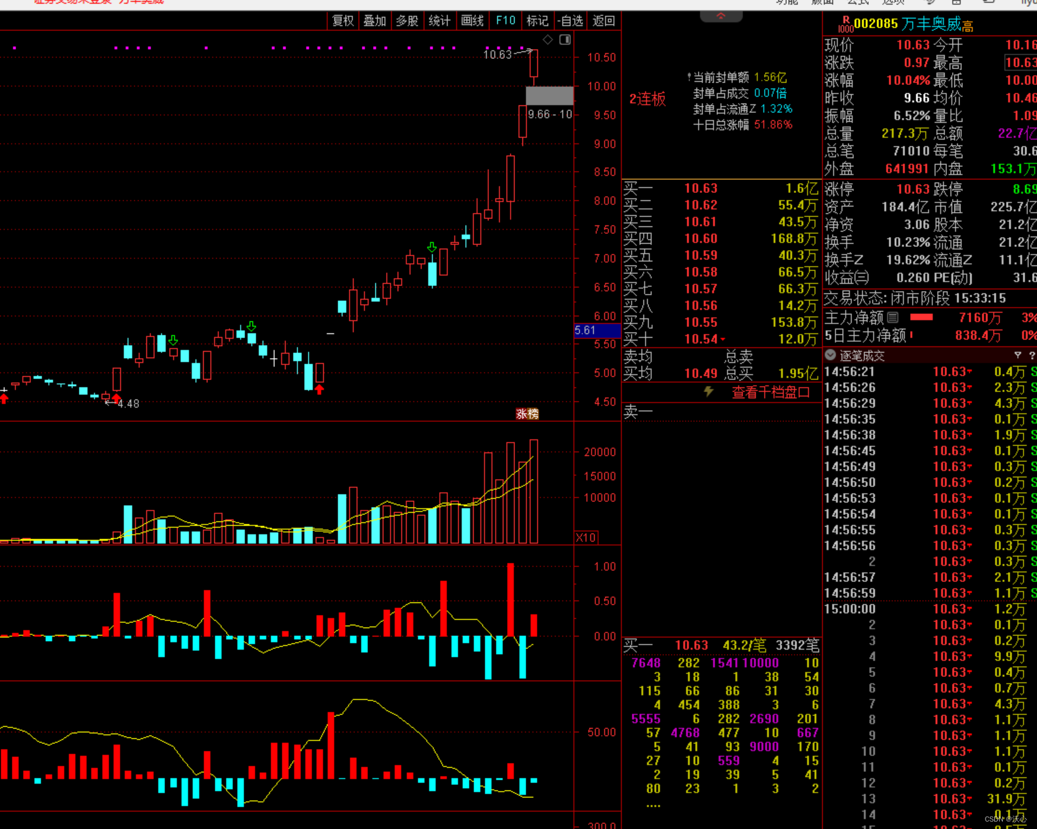Click the green down arrow near 7.00 level
This screenshot has width=1037, height=829.
432,248
